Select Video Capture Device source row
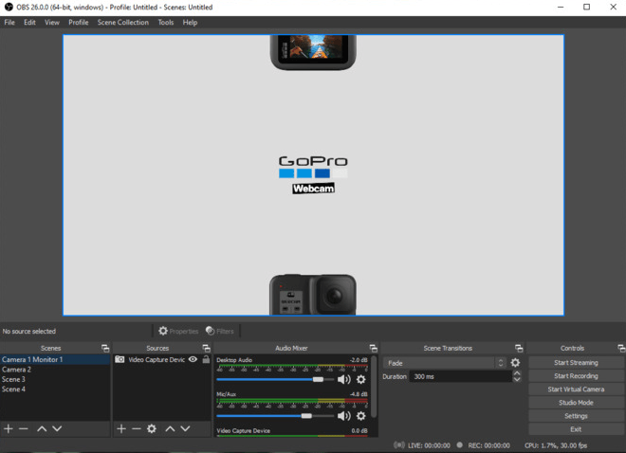The image size is (626, 453). point(162,359)
